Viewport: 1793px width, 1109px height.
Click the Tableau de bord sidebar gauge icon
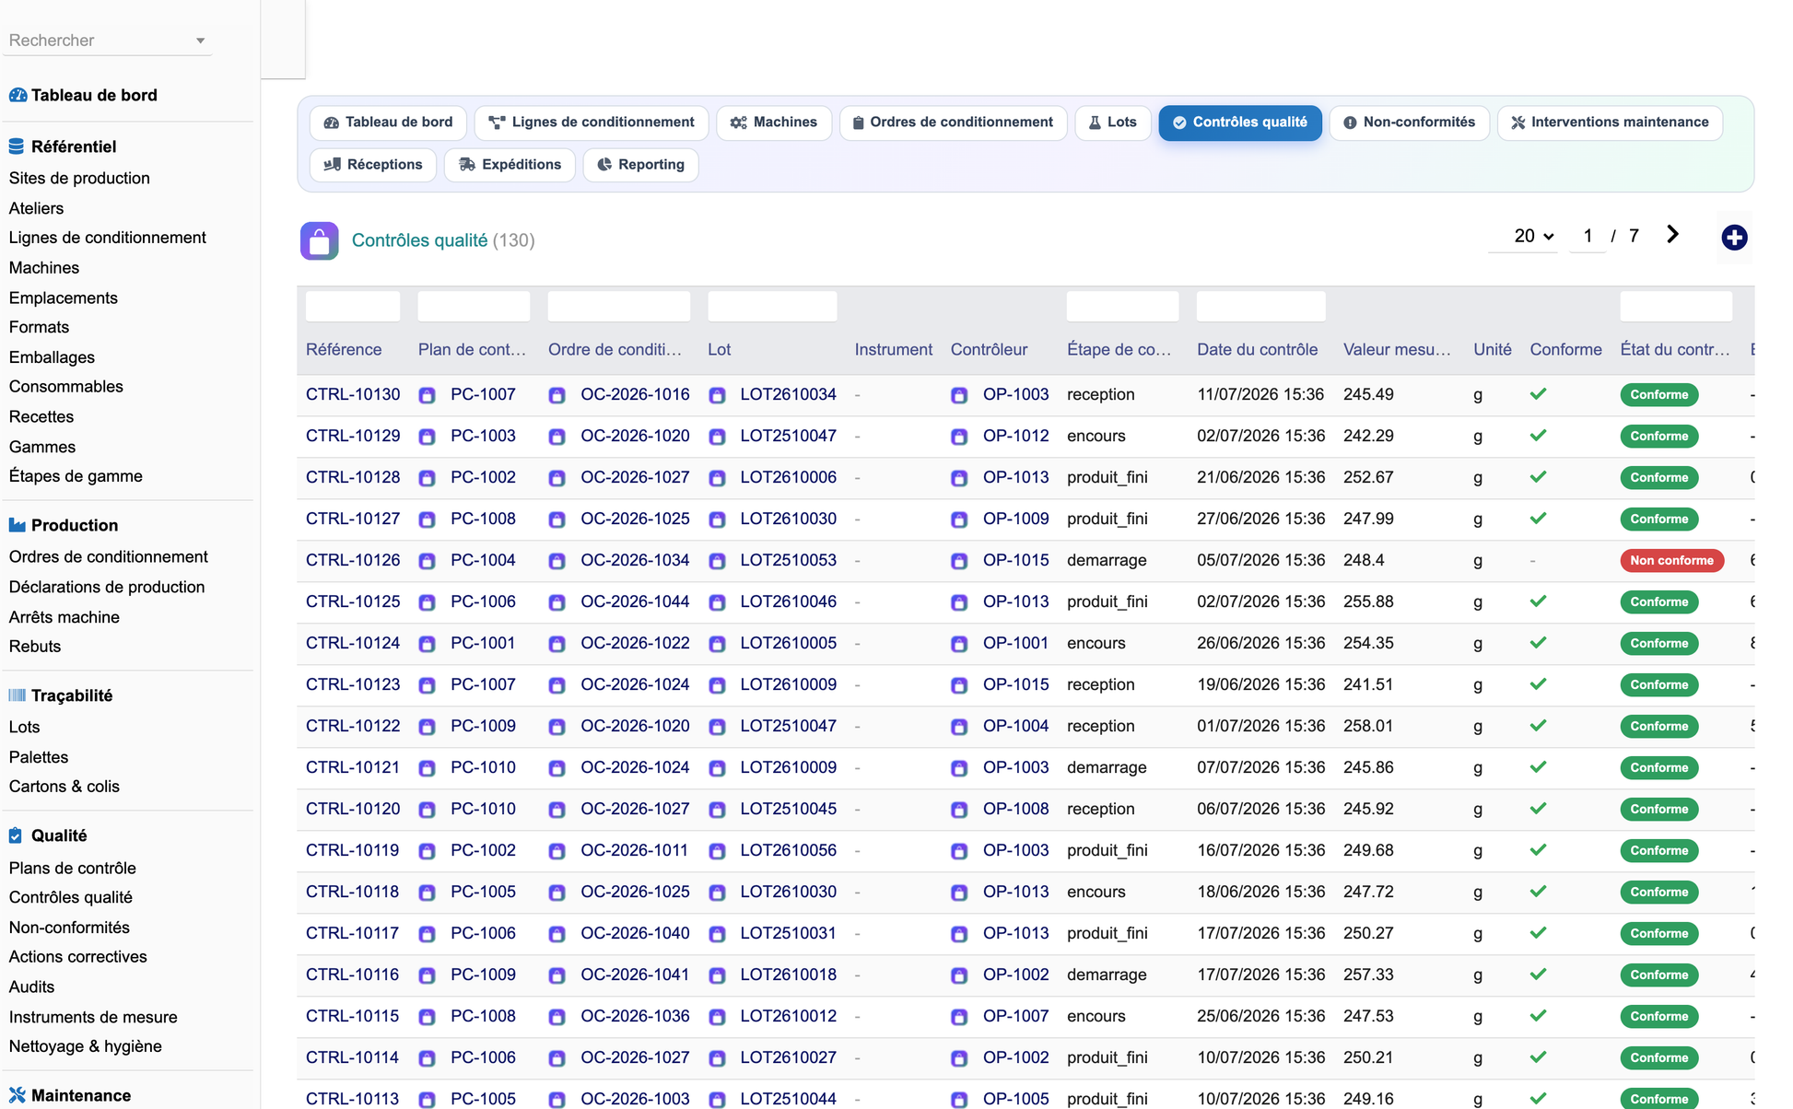point(18,95)
